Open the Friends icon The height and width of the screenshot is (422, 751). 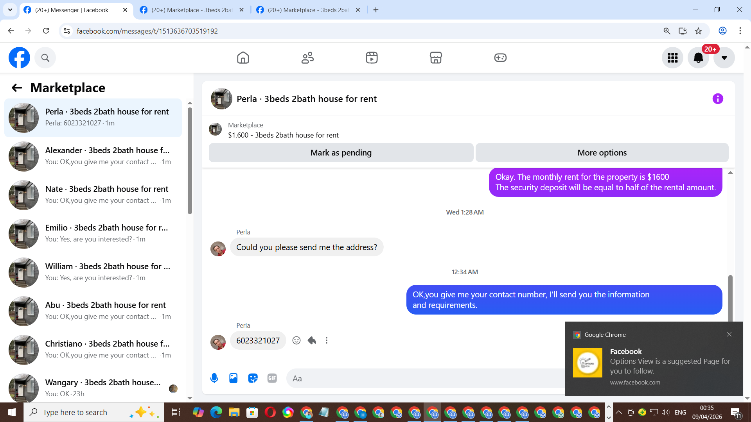click(307, 58)
